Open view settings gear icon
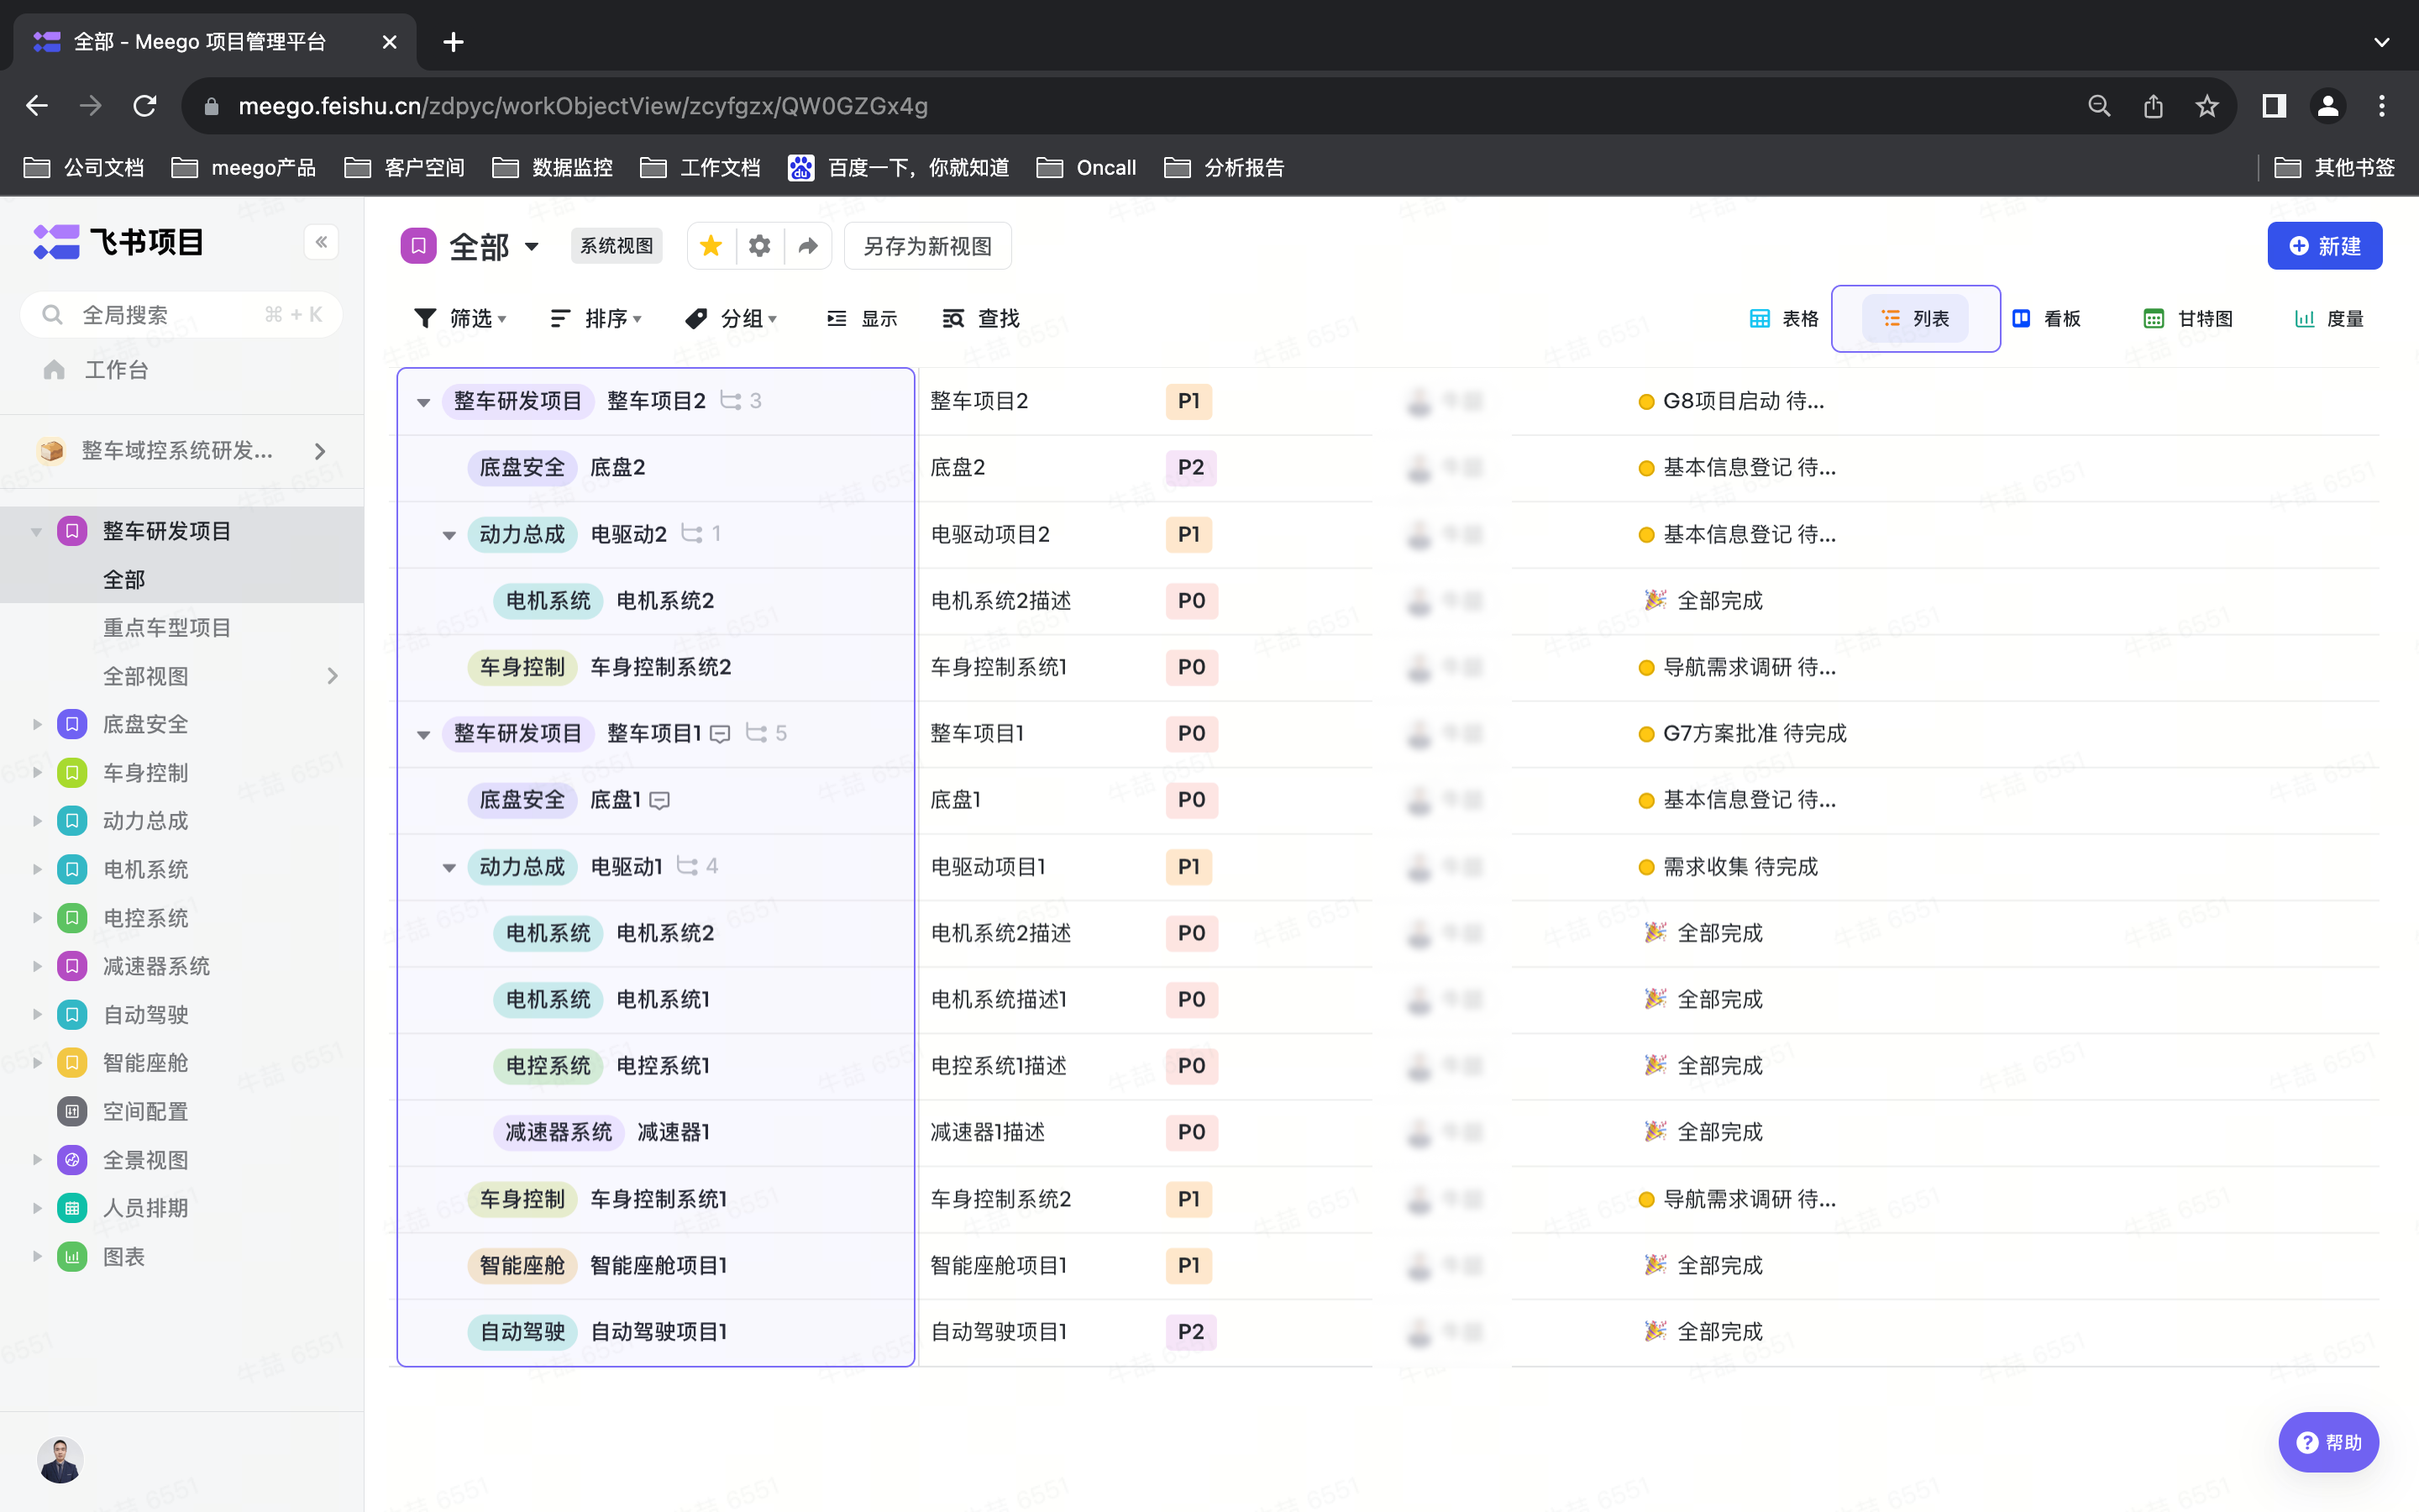2419x1512 pixels. [759, 246]
